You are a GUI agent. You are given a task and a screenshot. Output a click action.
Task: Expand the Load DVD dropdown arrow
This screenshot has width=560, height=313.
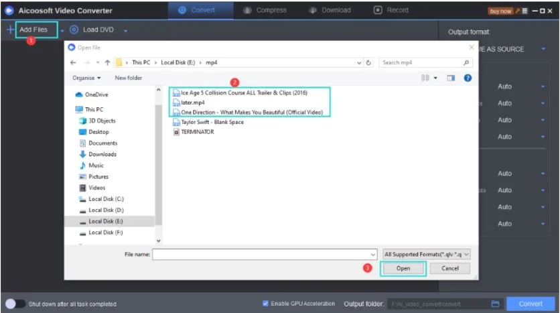[x=125, y=30]
